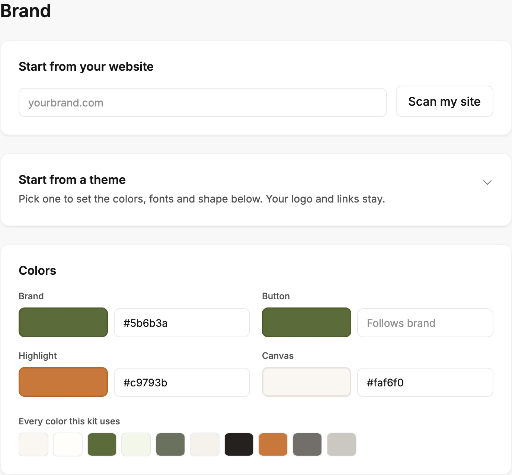Screen dimensions: 512x475
Task: Focus the yourbrand.com website field
Action: click(x=203, y=102)
